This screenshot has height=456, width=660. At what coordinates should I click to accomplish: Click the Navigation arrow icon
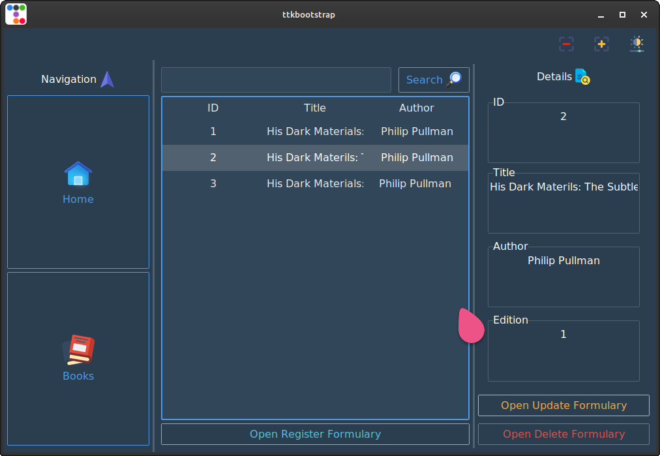[108, 80]
